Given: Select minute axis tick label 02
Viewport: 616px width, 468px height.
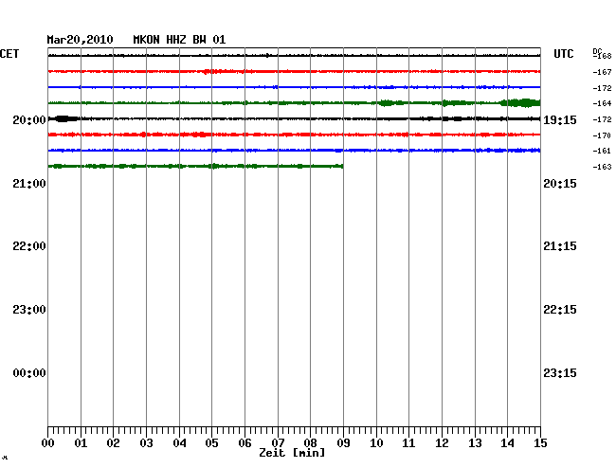Looking at the screenshot, I should pyautogui.click(x=113, y=443).
